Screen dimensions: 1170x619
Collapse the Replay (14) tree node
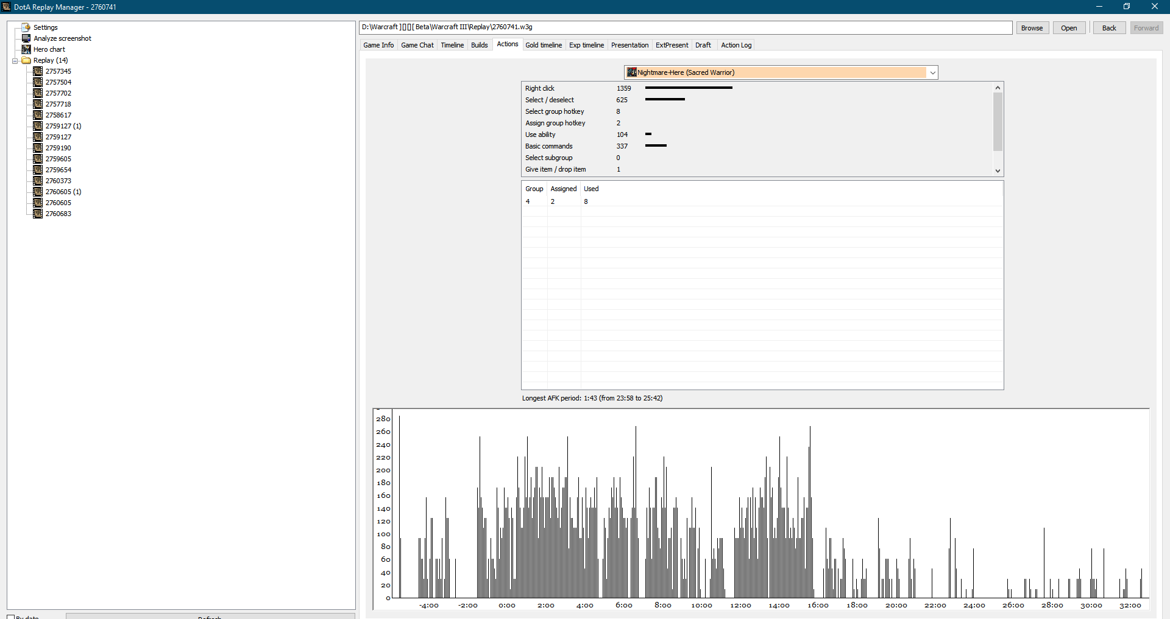pos(15,61)
